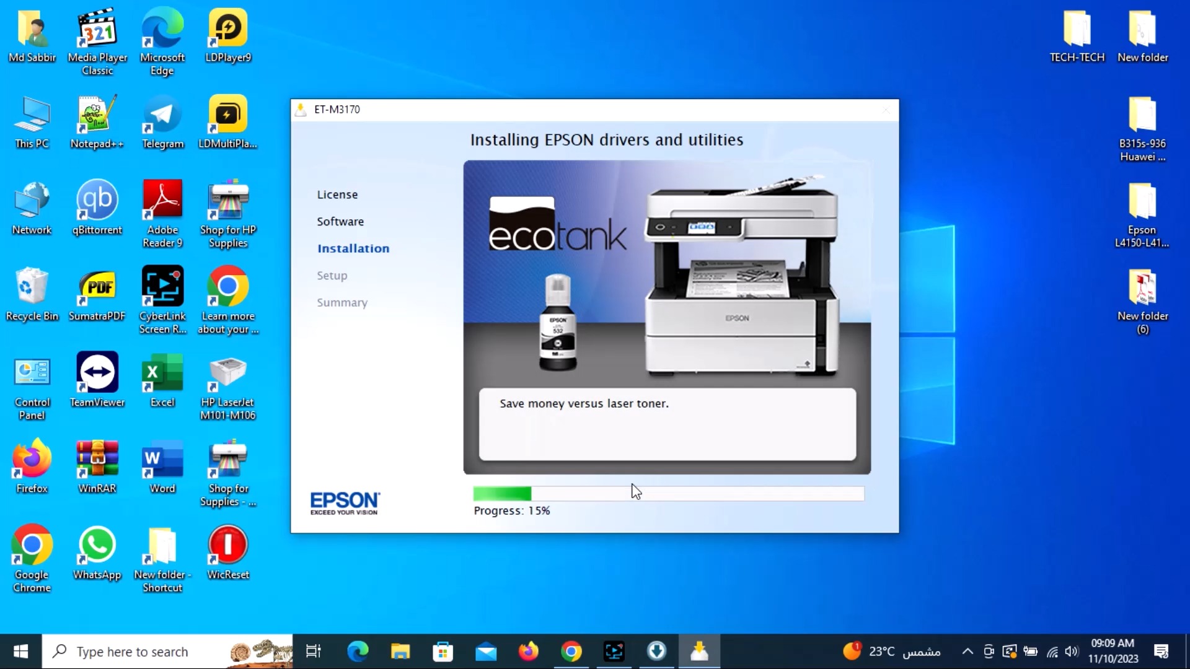Select the TECH-TECH folder on desktop
Viewport: 1190px width, 669px height.
click(x=1077, y=35)
